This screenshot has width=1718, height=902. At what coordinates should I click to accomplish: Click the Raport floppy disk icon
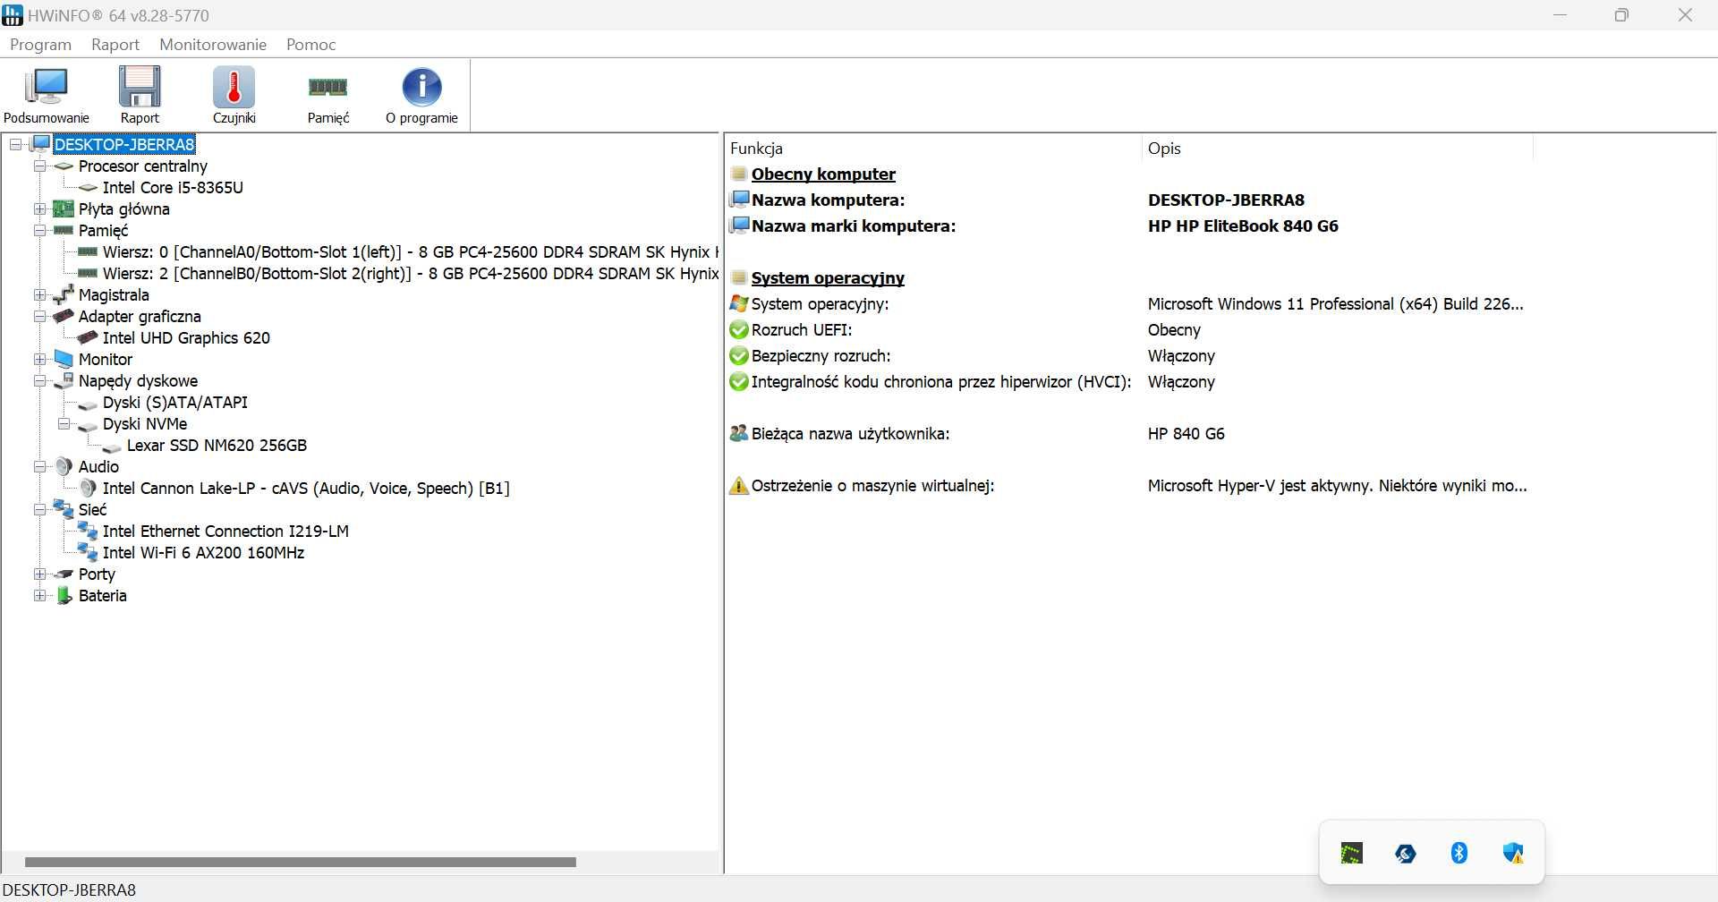tap(140, 87)
